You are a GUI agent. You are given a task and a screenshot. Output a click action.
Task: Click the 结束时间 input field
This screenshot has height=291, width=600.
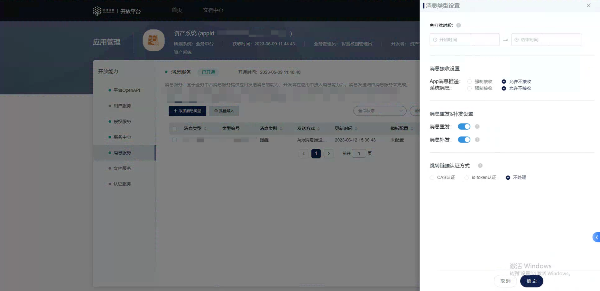tap(546, 40)
